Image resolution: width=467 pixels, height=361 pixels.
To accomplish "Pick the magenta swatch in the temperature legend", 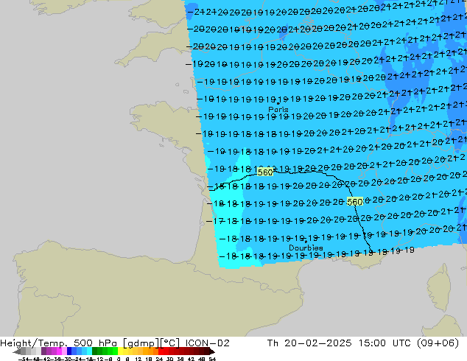I will (59, 351).
